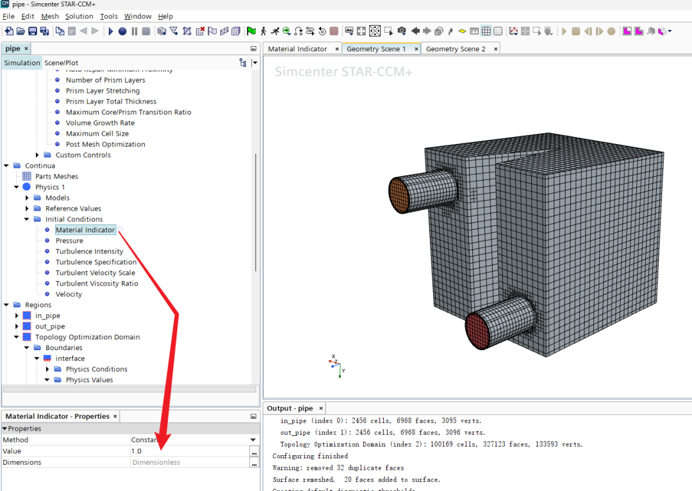The width and height of the screenshot is (692, 491).
Task: Click the dashed-box zoom selection icon
Action: click(x=388, y=31)
